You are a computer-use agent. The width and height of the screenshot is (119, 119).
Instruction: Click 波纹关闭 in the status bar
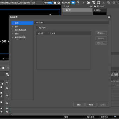pyautogui.click(x=104, y=117)
